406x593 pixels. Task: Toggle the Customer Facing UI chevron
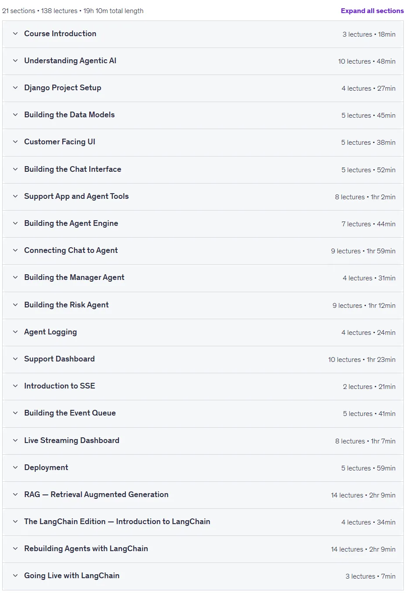[15, 142]
